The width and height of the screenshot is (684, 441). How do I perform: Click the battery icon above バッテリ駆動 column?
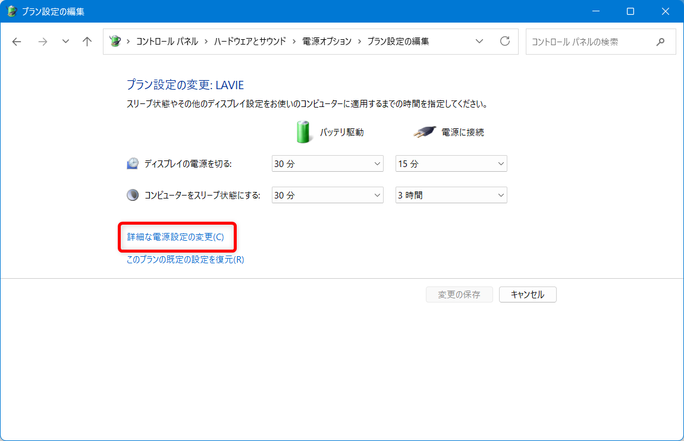[303, 131]
